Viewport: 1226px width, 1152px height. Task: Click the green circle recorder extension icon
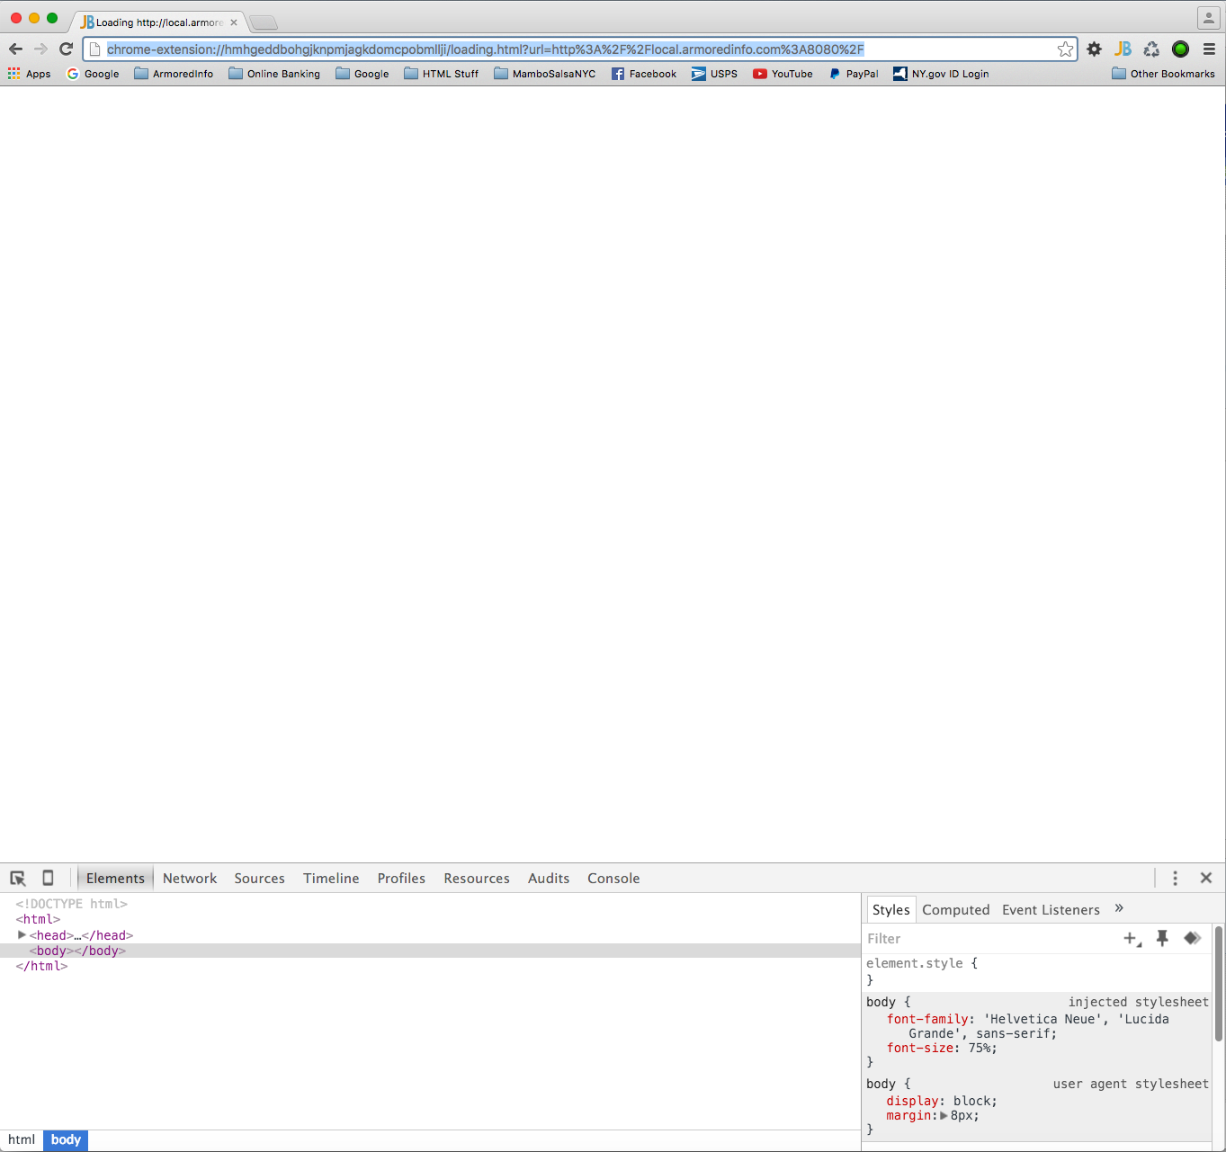coord(1180,49)
